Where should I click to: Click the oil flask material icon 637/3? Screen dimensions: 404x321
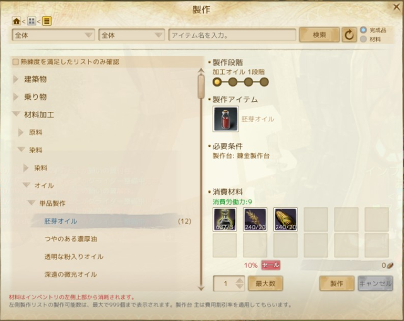(x=225, y=219)
